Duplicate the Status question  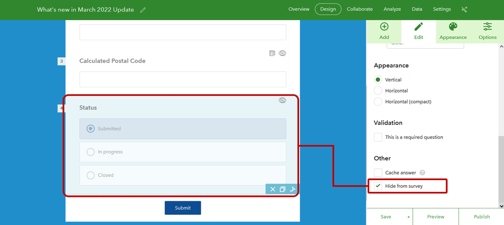[283, 189]
